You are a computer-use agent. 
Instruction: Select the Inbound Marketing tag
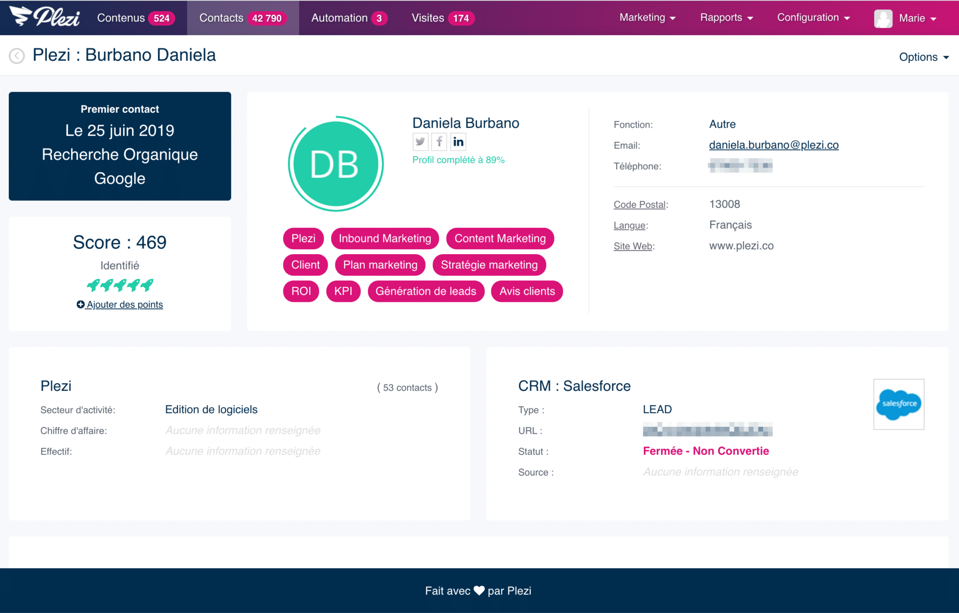coord(385,238)
